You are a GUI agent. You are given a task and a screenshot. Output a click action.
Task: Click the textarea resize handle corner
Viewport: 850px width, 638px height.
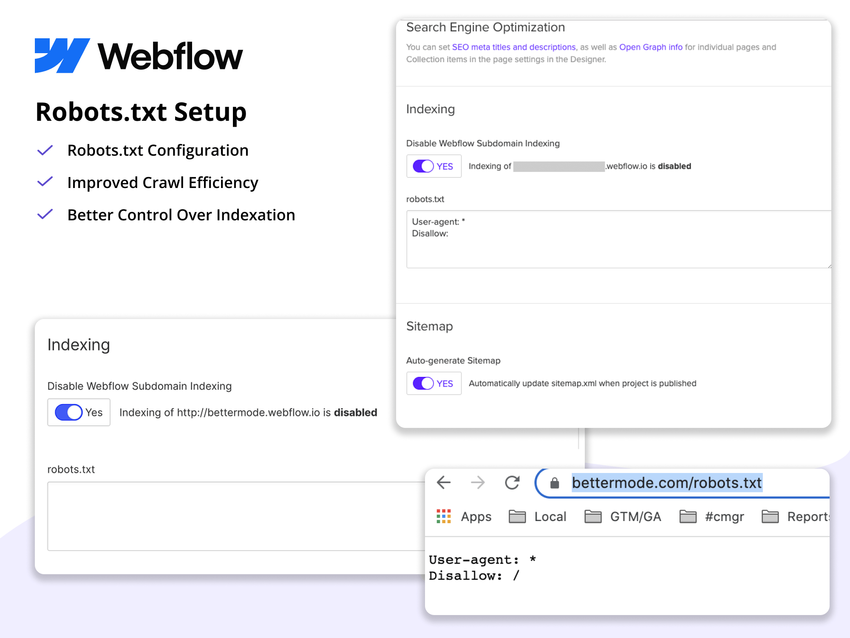pyautogui.click(x=829, y=266)
